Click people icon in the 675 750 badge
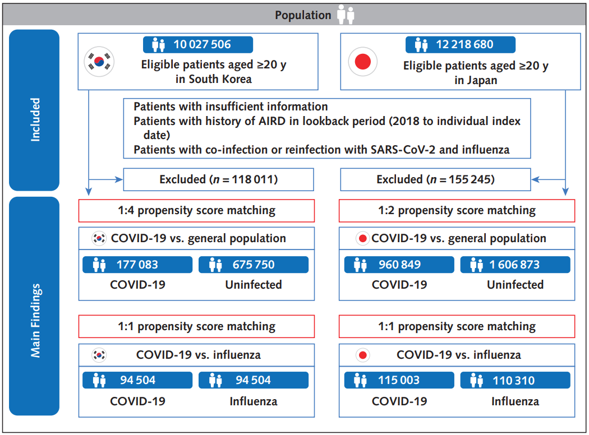 pyautogui.click(x=215, y=265)
